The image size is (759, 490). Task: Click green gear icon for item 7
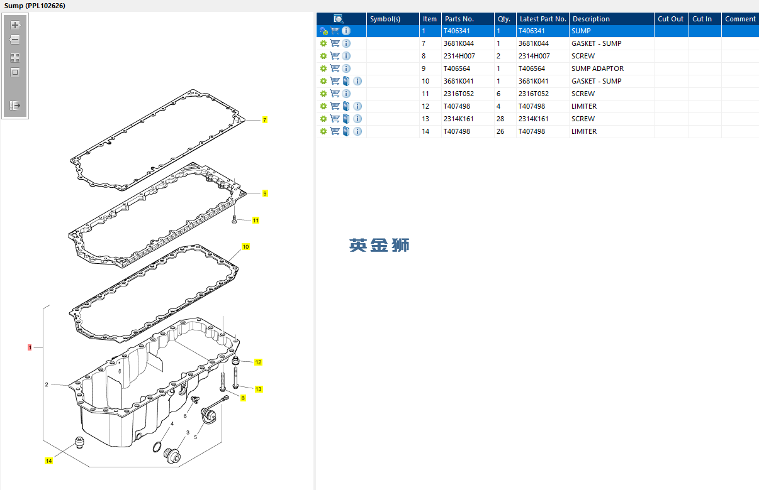coord(323,43)
